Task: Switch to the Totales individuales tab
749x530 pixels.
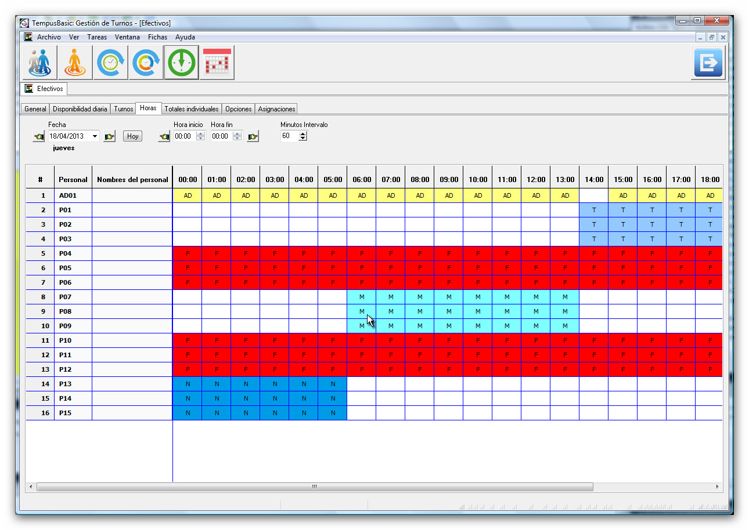Action: point(191,109)
